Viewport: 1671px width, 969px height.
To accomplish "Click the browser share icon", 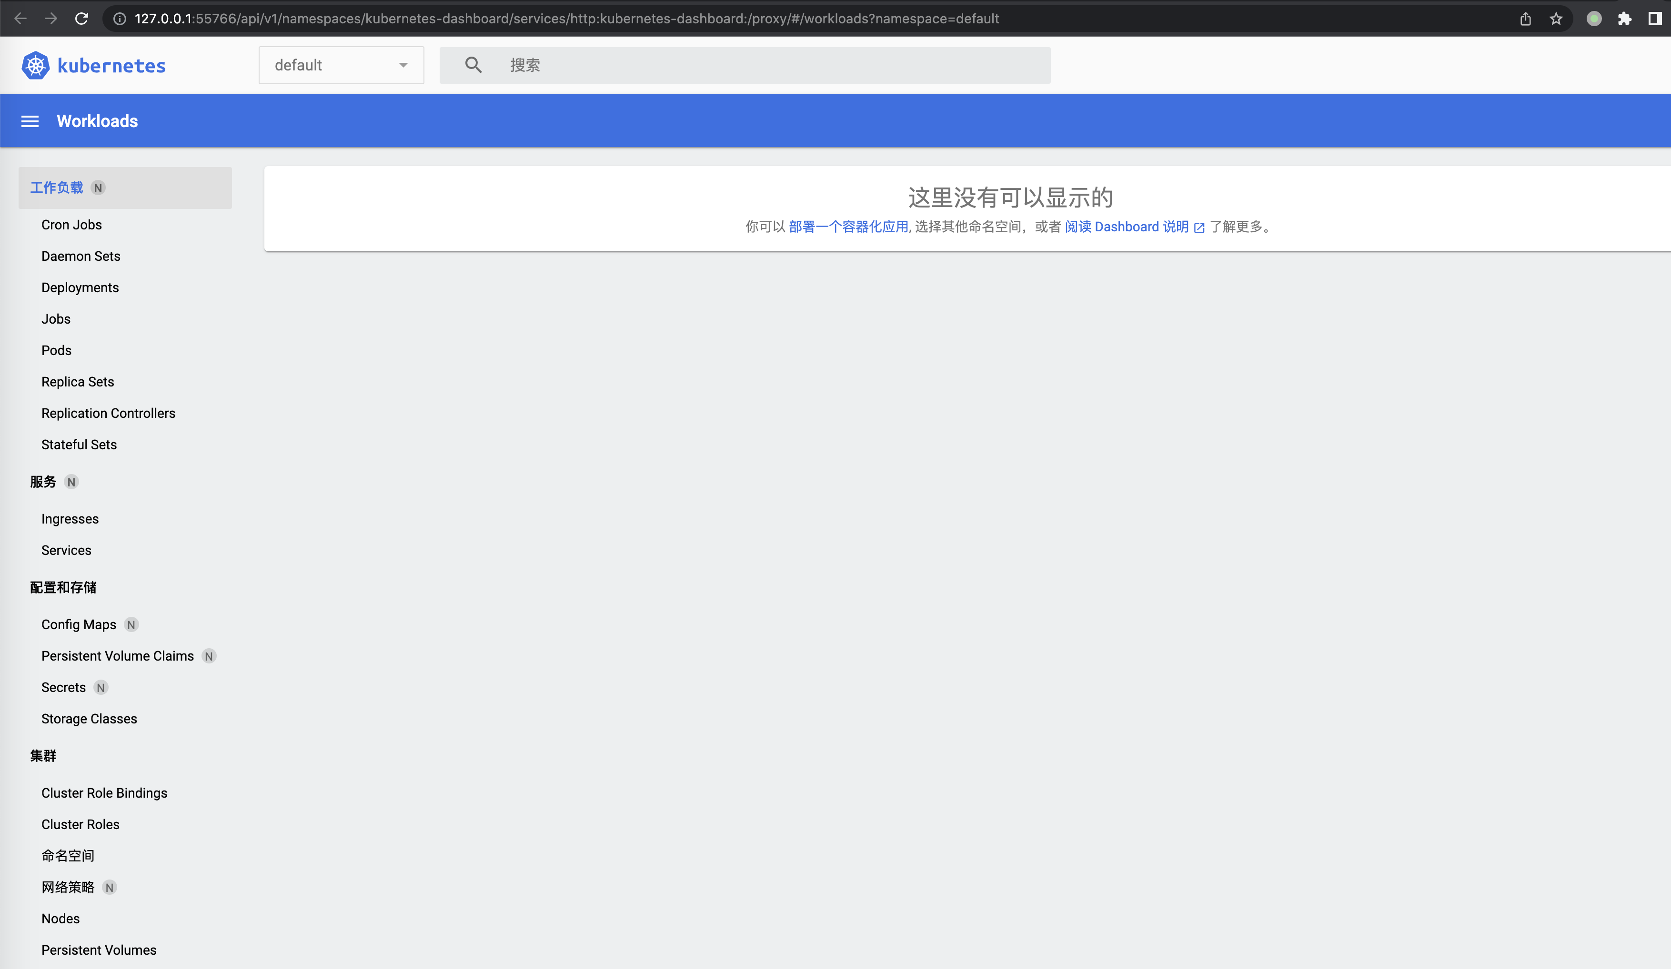I will [x=1526, y=18].
